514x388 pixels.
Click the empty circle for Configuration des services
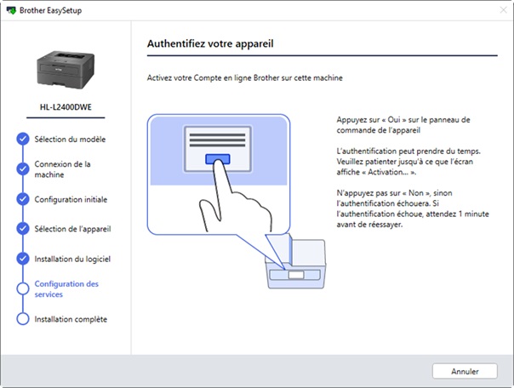23,288
